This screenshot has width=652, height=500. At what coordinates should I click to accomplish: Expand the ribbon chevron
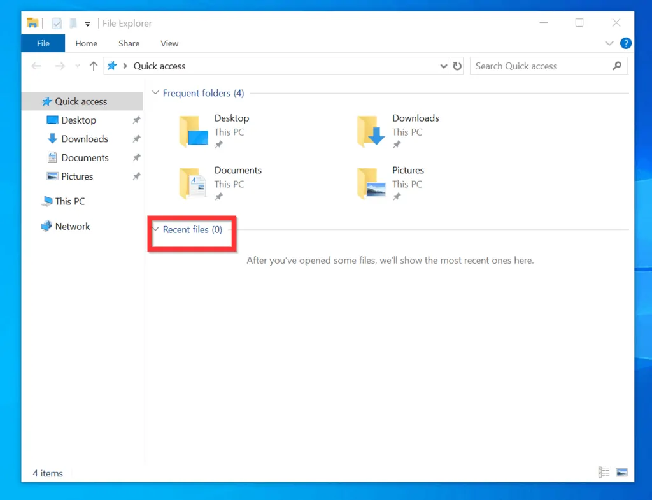[608, 43]
